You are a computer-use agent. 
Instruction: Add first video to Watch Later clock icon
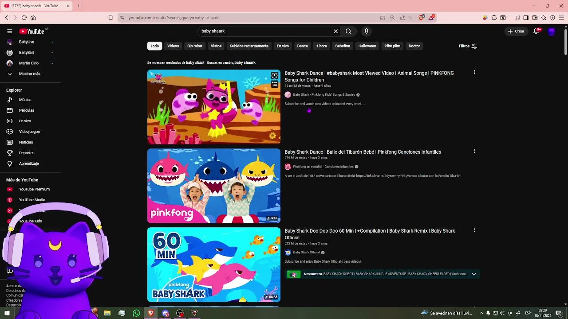point(275,76)
